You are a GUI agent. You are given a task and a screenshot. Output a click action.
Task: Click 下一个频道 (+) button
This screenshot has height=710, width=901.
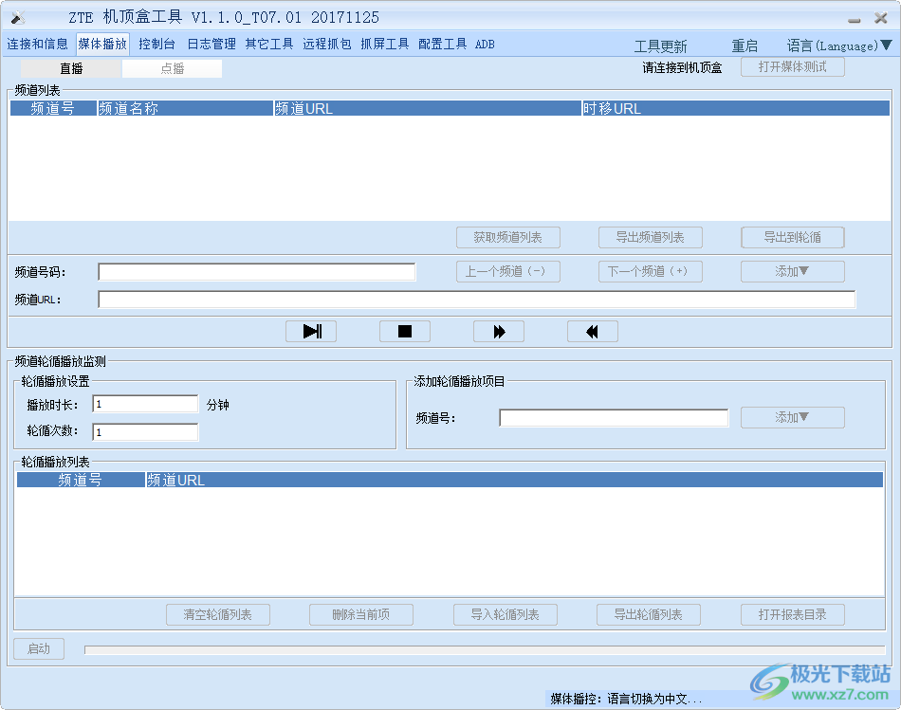[650, 271]
